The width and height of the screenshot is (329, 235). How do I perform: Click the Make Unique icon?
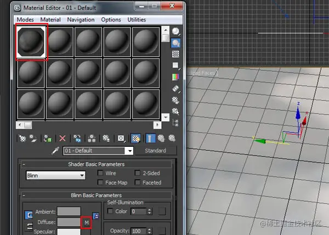pos(92,139)
